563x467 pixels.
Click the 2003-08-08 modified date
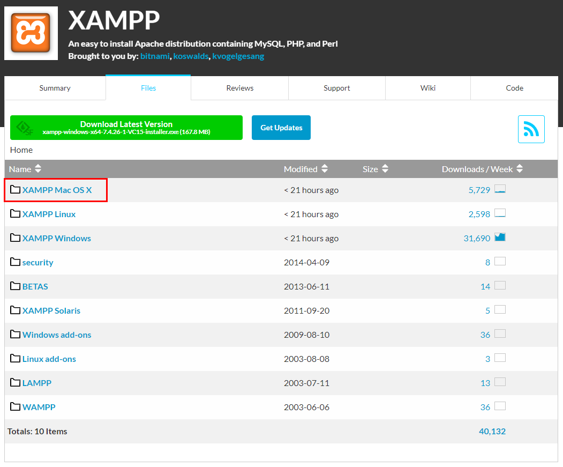(306, 359)
